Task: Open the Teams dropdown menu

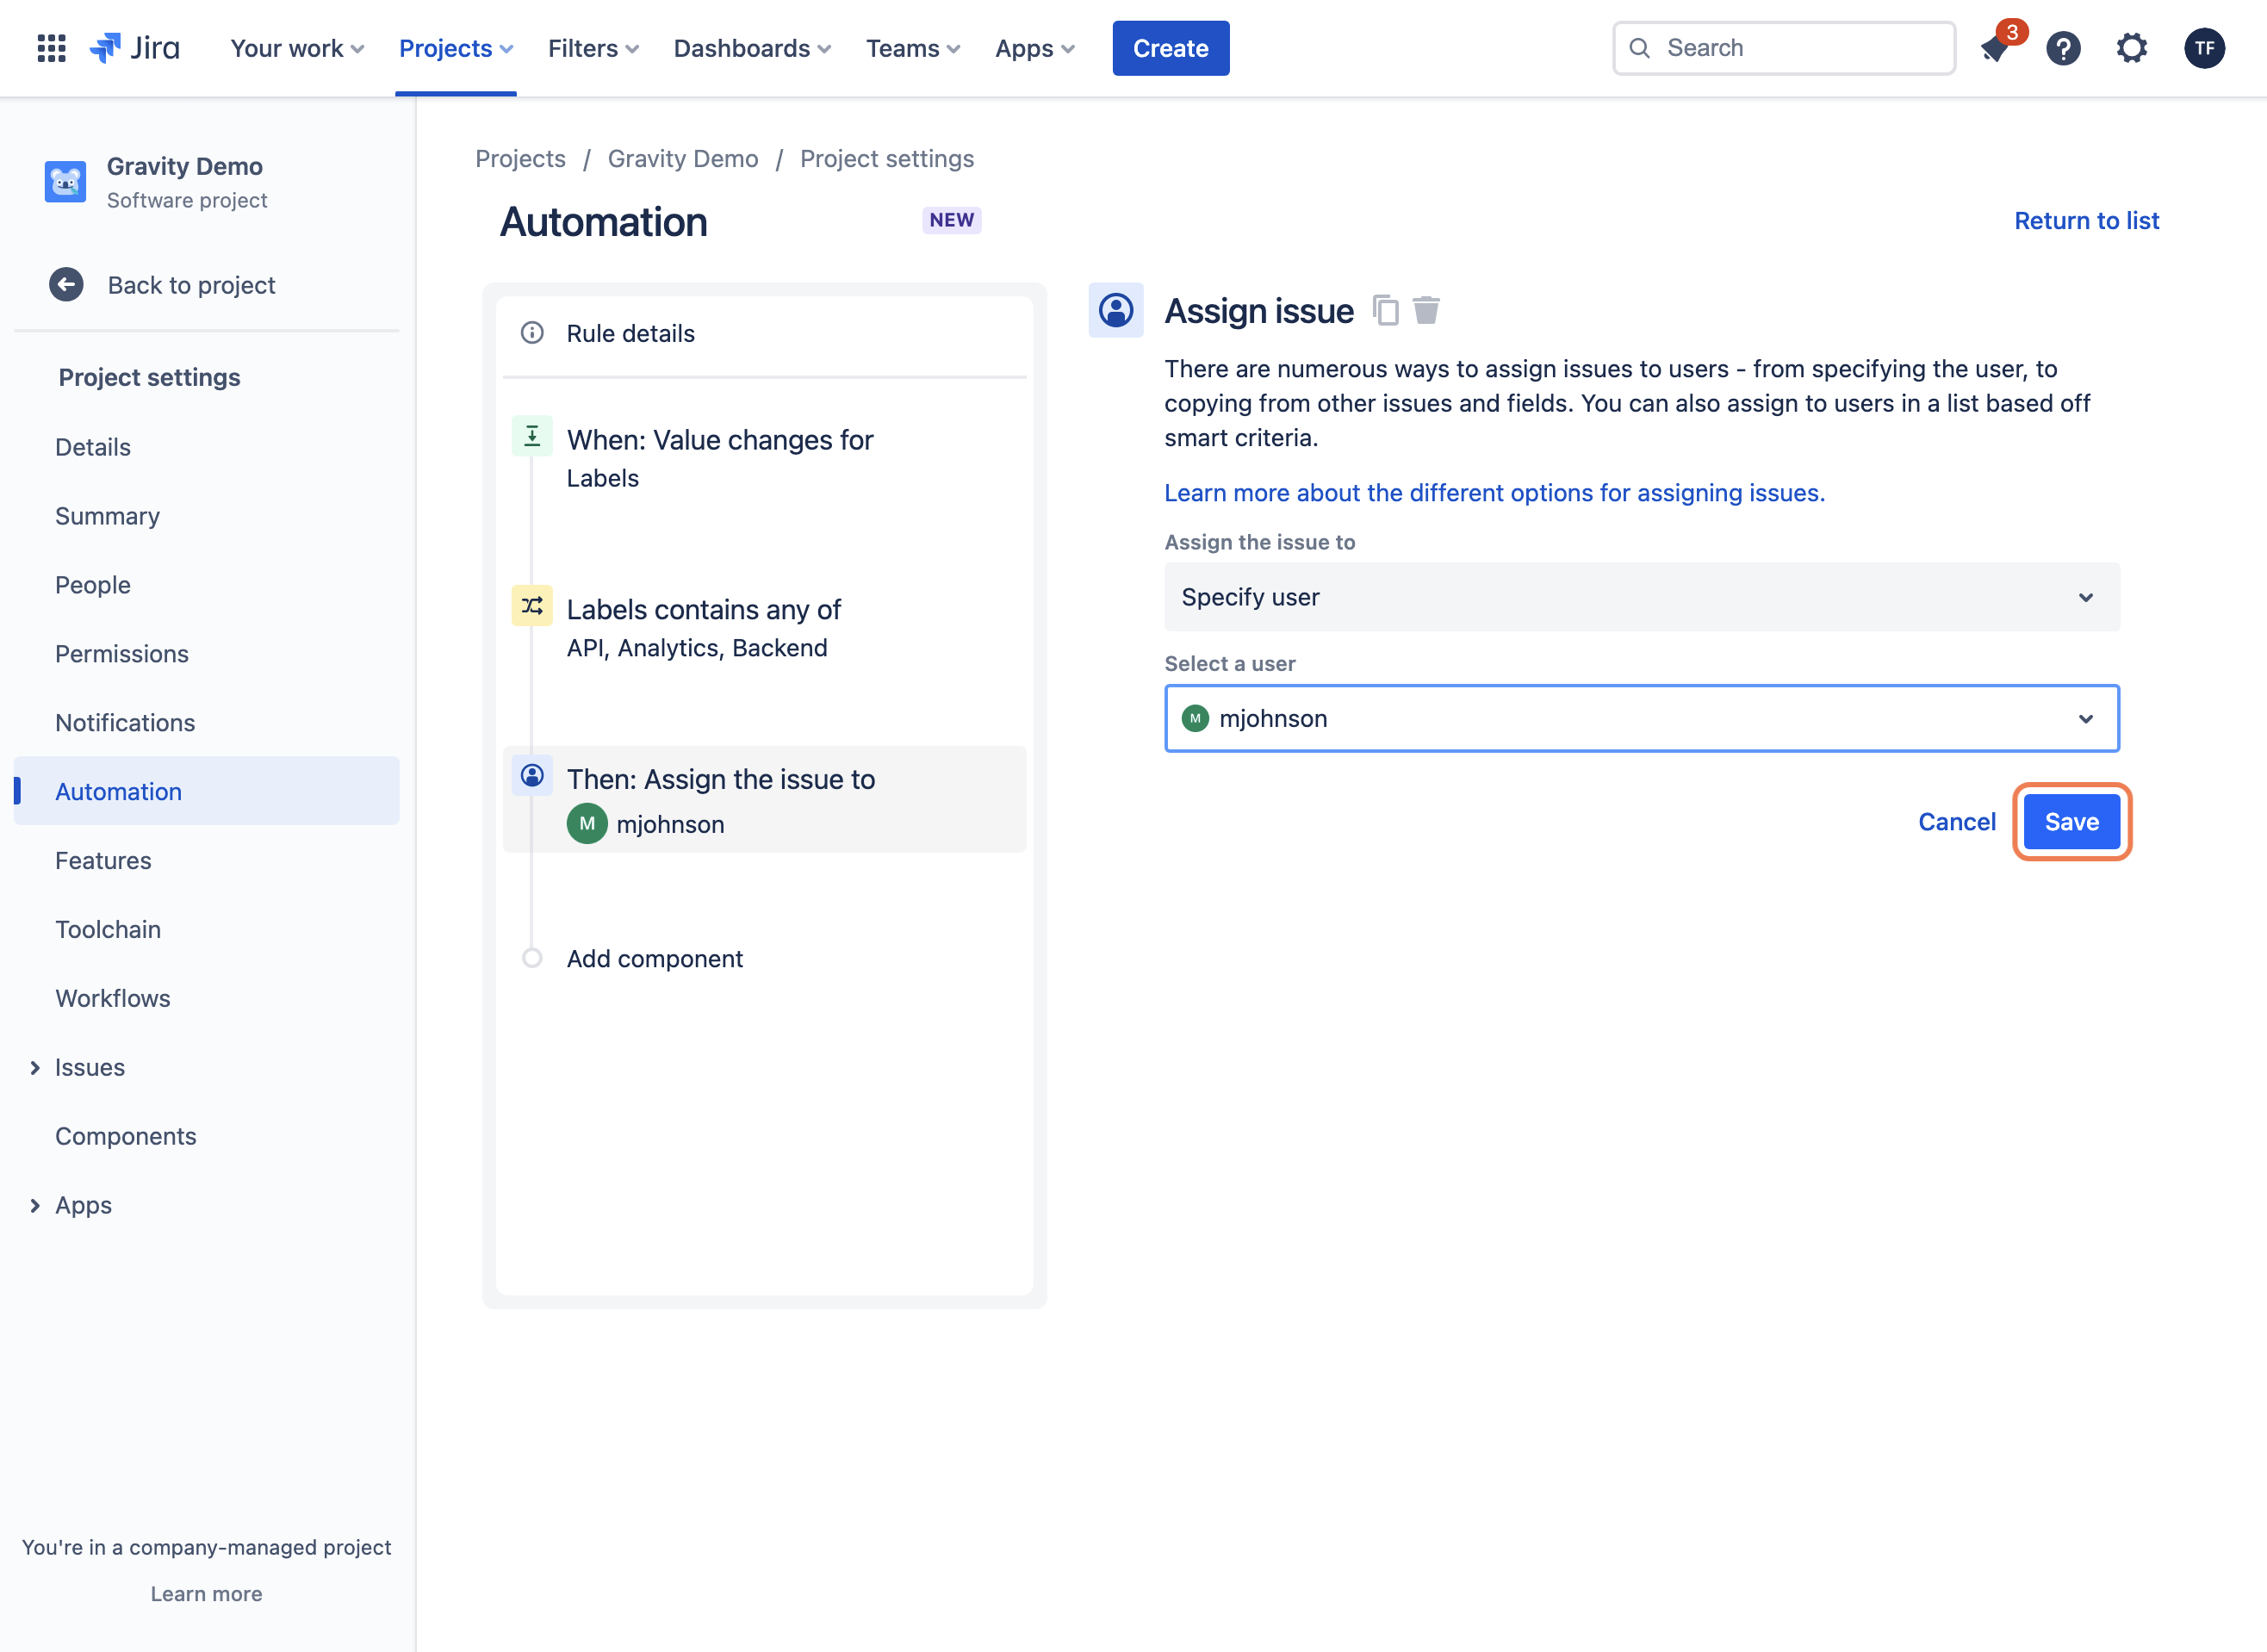Action: (913, 48)
